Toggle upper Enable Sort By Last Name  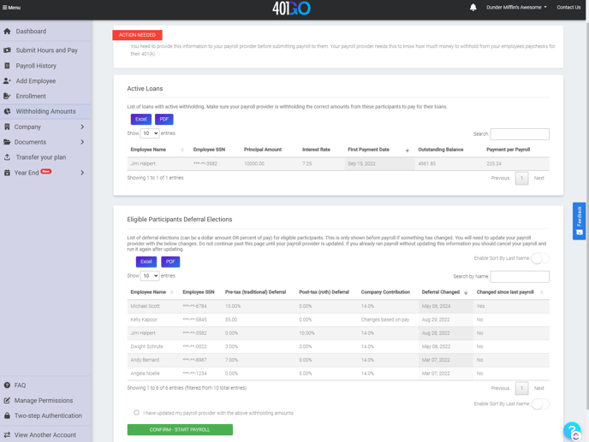coord(539,258)
